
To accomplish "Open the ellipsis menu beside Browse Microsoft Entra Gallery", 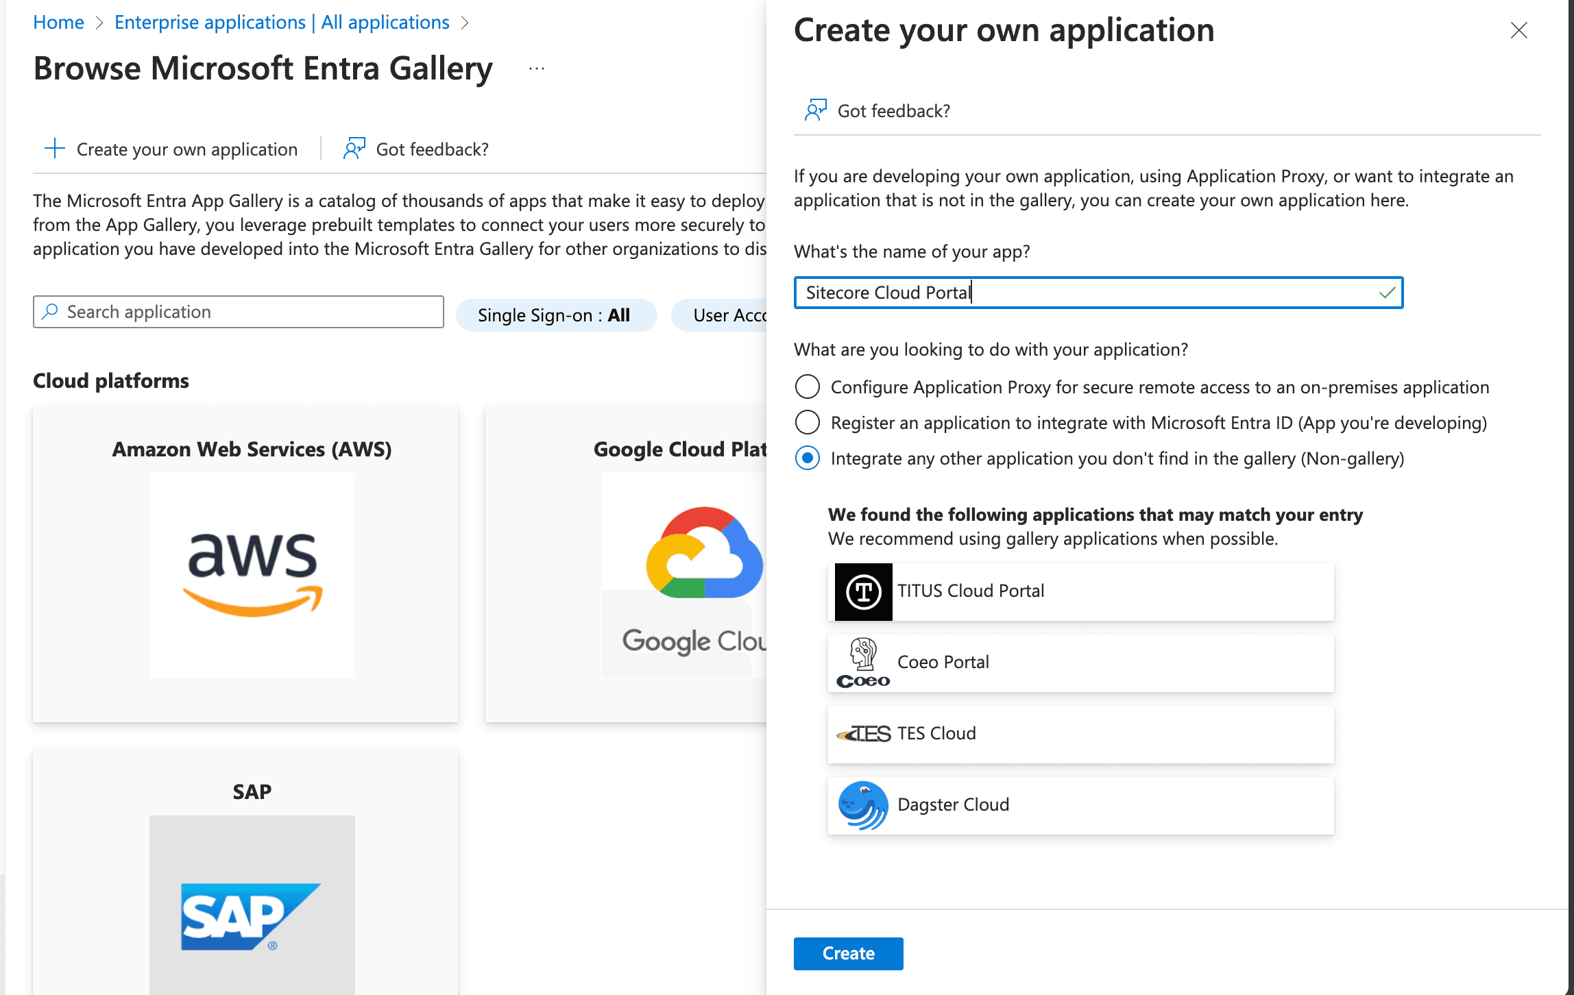I will (x=537, y=69).
